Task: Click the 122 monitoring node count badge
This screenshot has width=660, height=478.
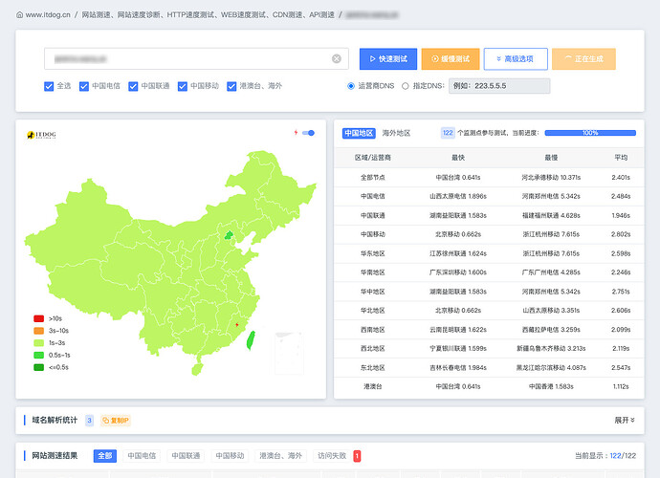Action: 448,133
